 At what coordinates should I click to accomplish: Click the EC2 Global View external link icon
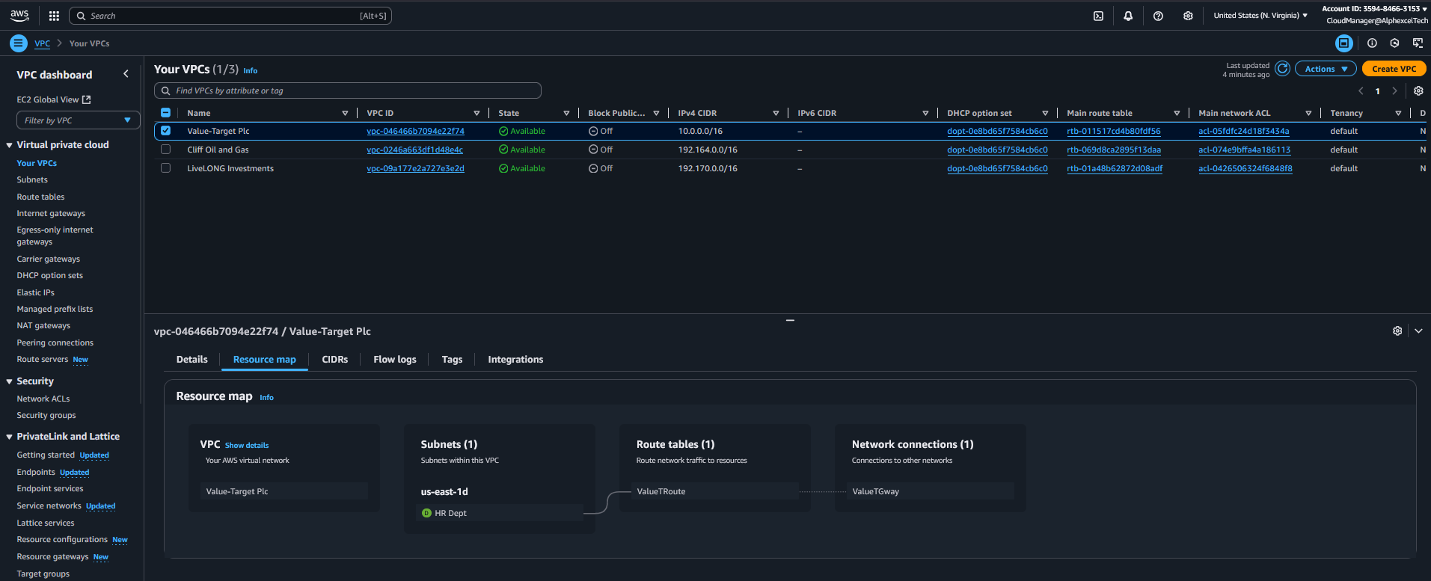86,99
